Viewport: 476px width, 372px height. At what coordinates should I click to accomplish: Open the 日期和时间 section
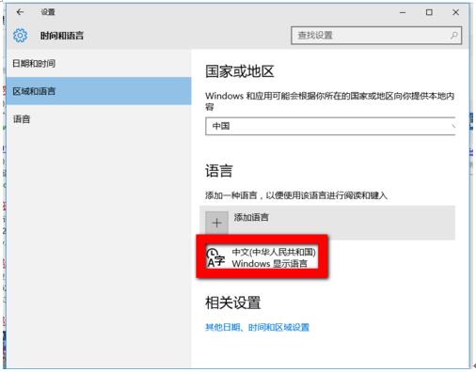point(99,63)
